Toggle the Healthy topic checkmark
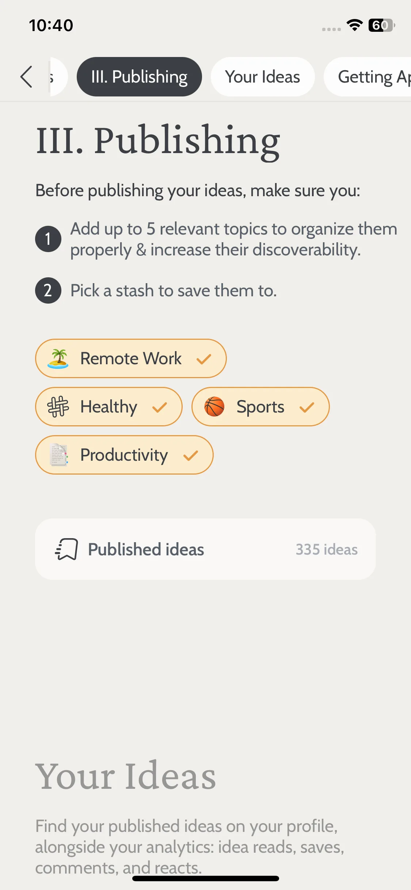The width and height of the screenshot is (411, 890). point(160,407)
